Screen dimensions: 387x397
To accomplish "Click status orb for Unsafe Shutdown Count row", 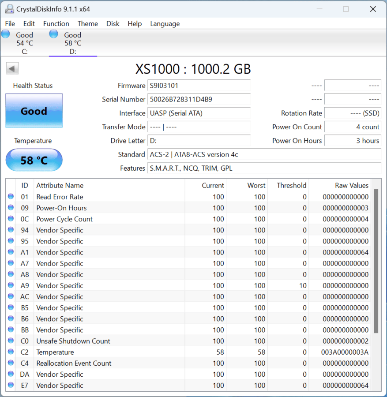I will (11, 341).
